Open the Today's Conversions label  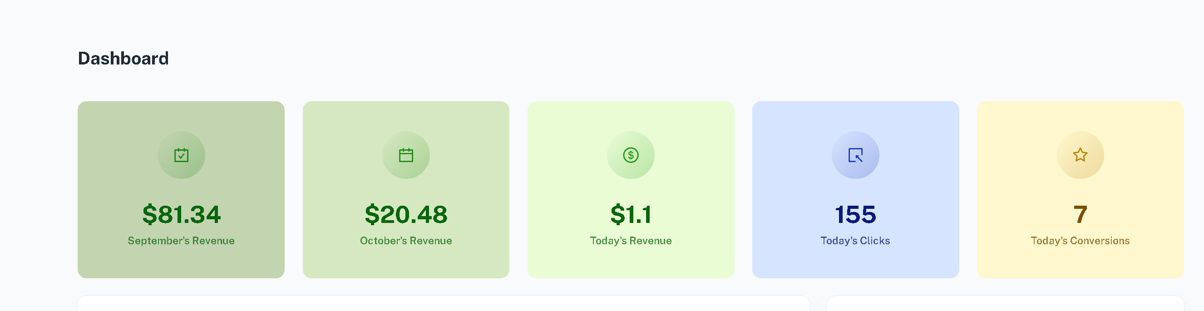(x=1080, y=240)
